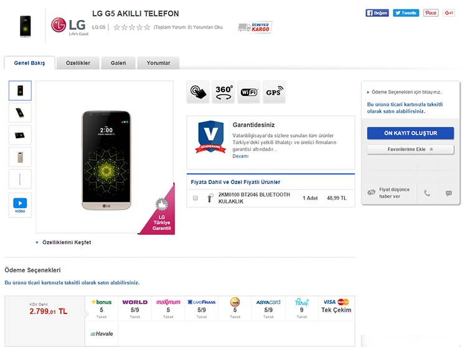Image resolution: width=467 pixels, height=347 pixels.
Task: Open the Özellikler tab
Action: [x=78, y=63]
